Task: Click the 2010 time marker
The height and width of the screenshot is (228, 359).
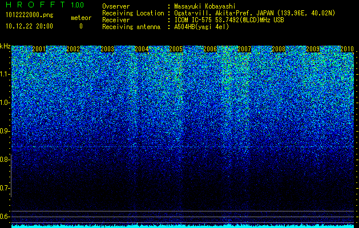Action: 347,49
